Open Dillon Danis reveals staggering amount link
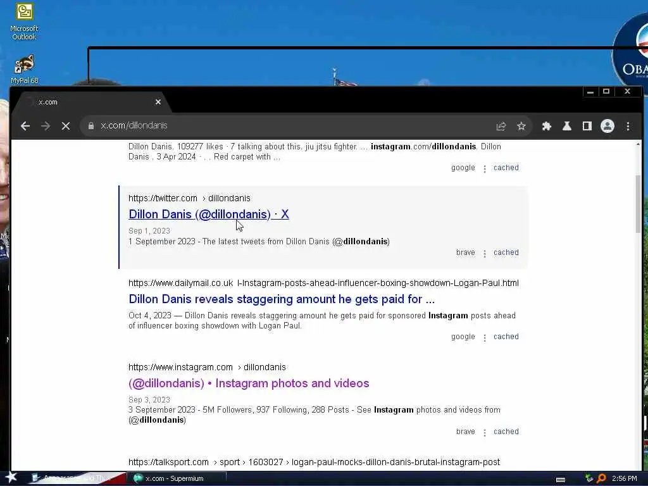This screenshot has height=486, width=648. click(x=282, y=299)
